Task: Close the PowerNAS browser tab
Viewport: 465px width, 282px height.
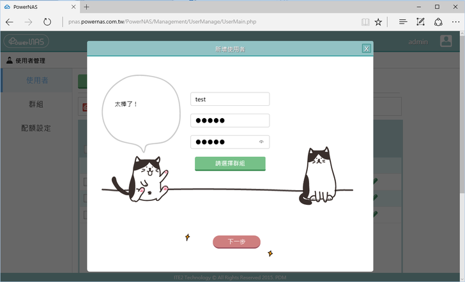Action: point(73,7)
